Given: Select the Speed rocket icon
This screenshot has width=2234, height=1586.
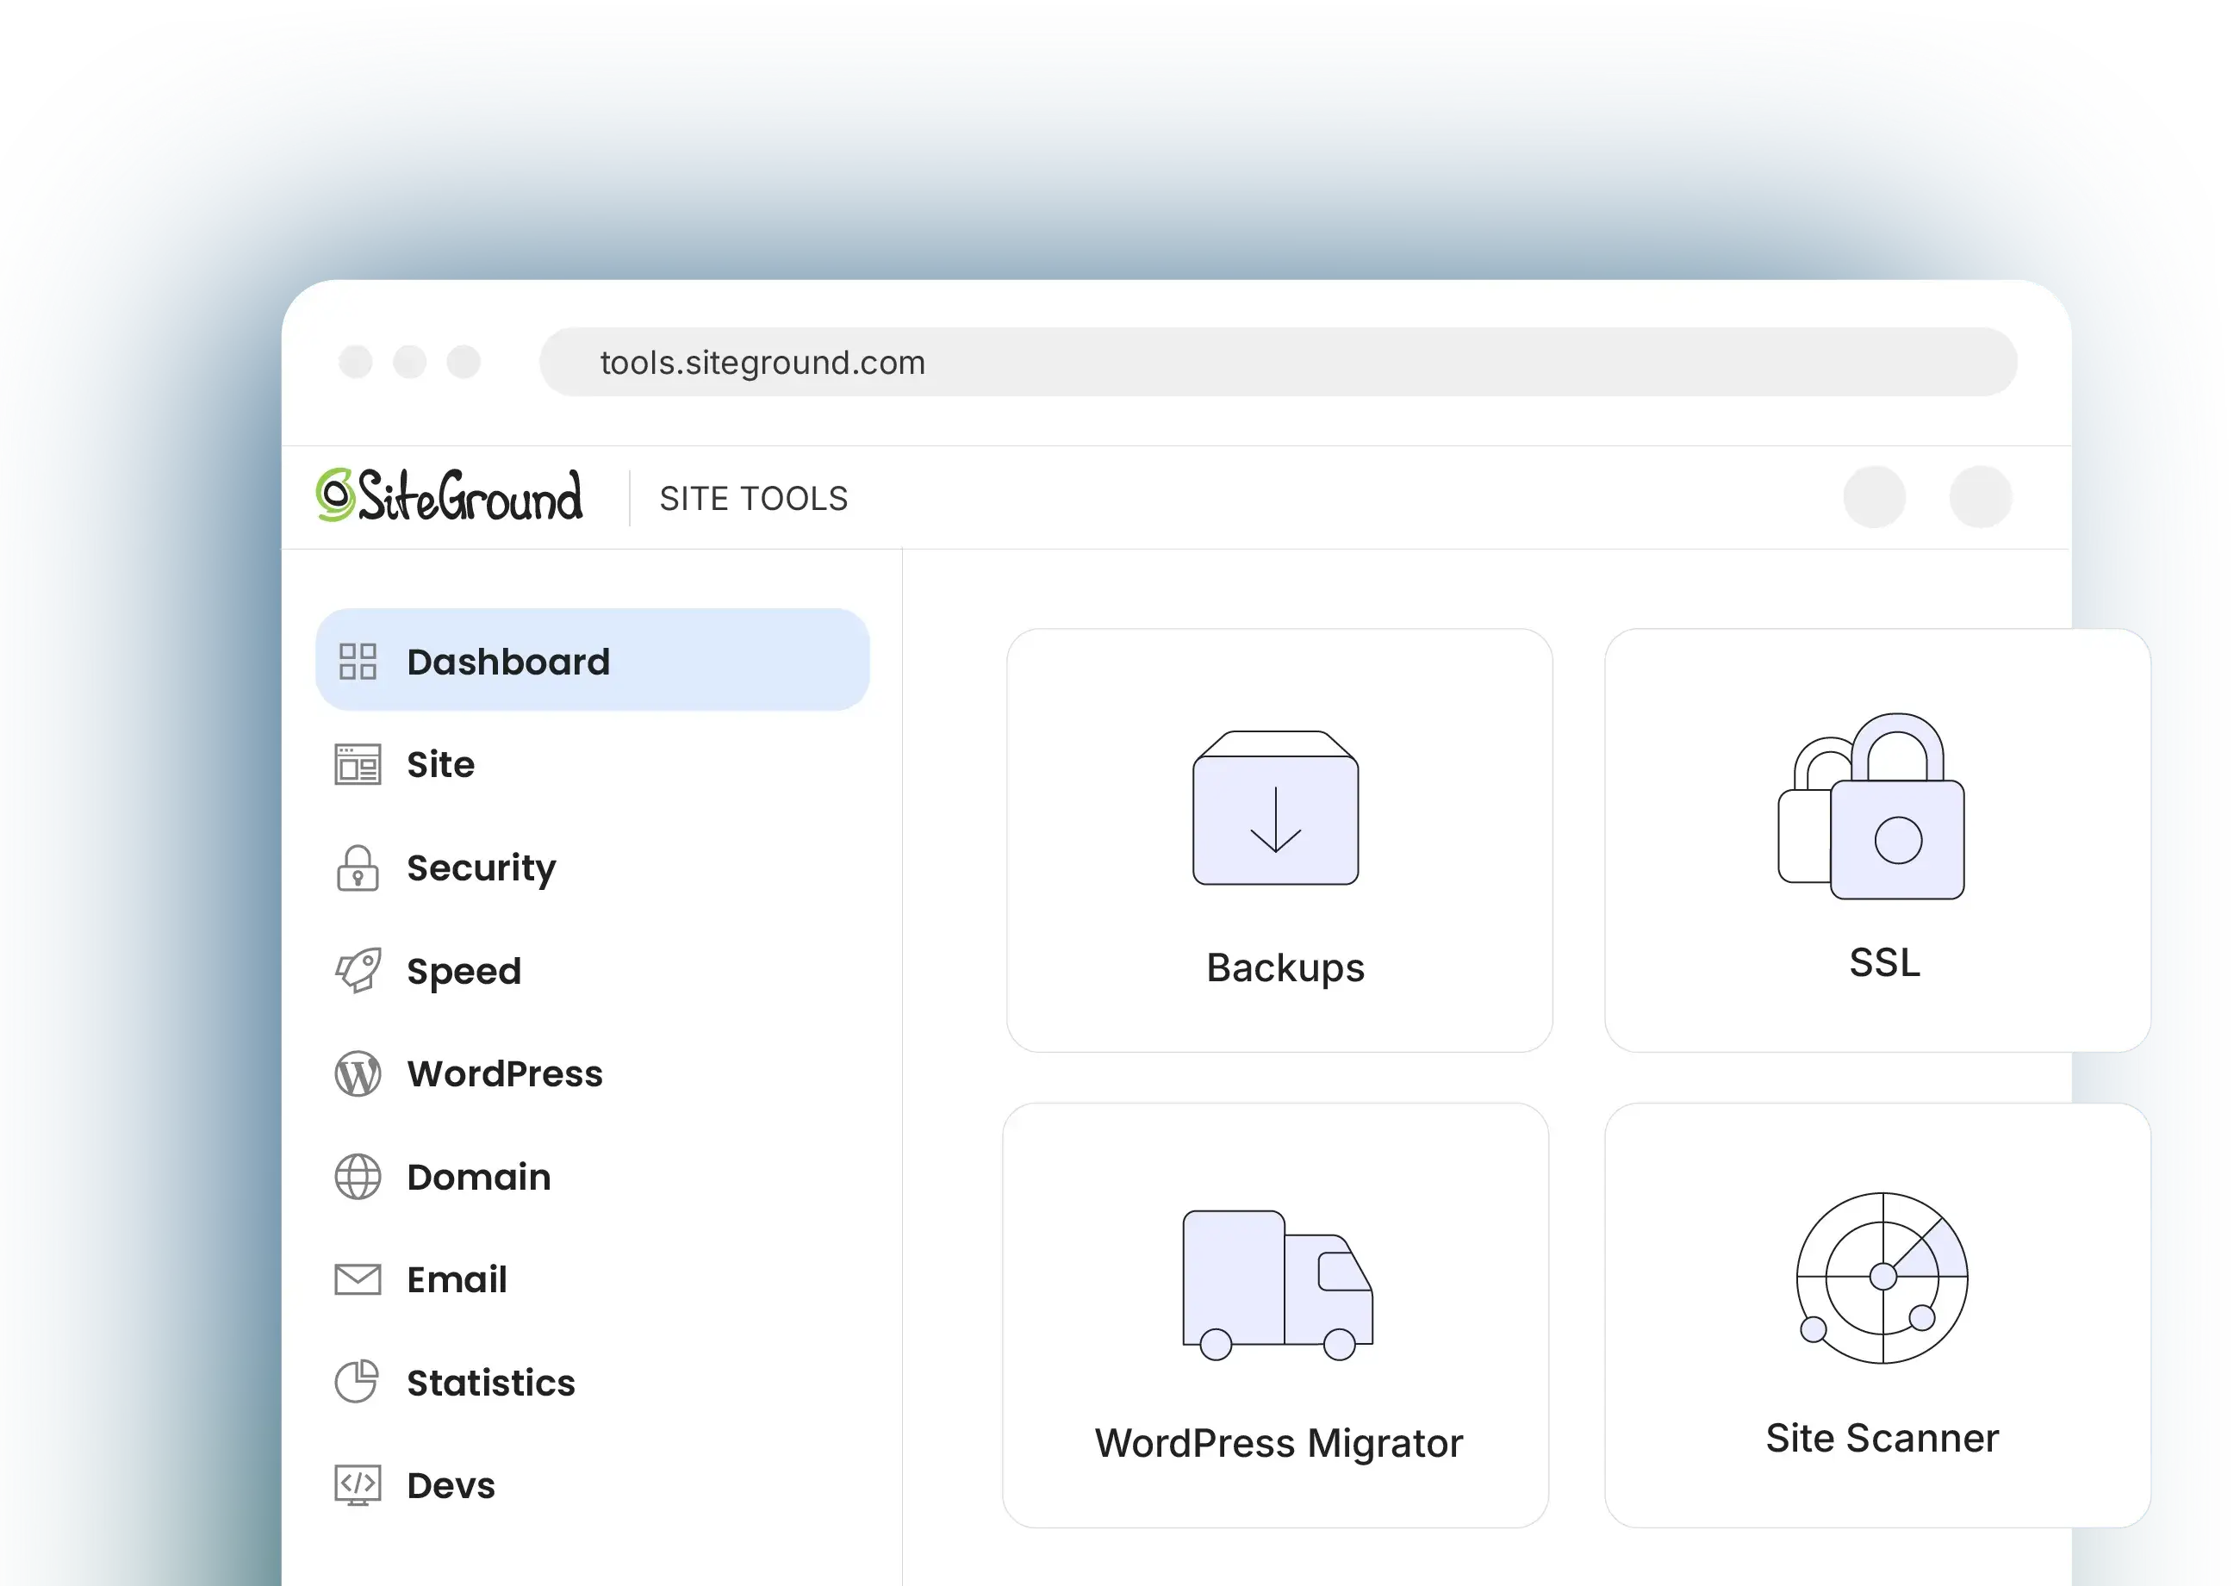Looking at the screenshot, I should 358,971.
